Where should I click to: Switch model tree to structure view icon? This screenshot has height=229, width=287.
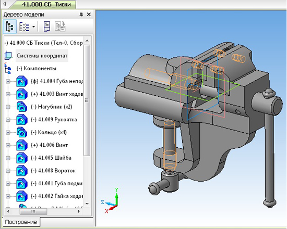[x=9, y=27]
